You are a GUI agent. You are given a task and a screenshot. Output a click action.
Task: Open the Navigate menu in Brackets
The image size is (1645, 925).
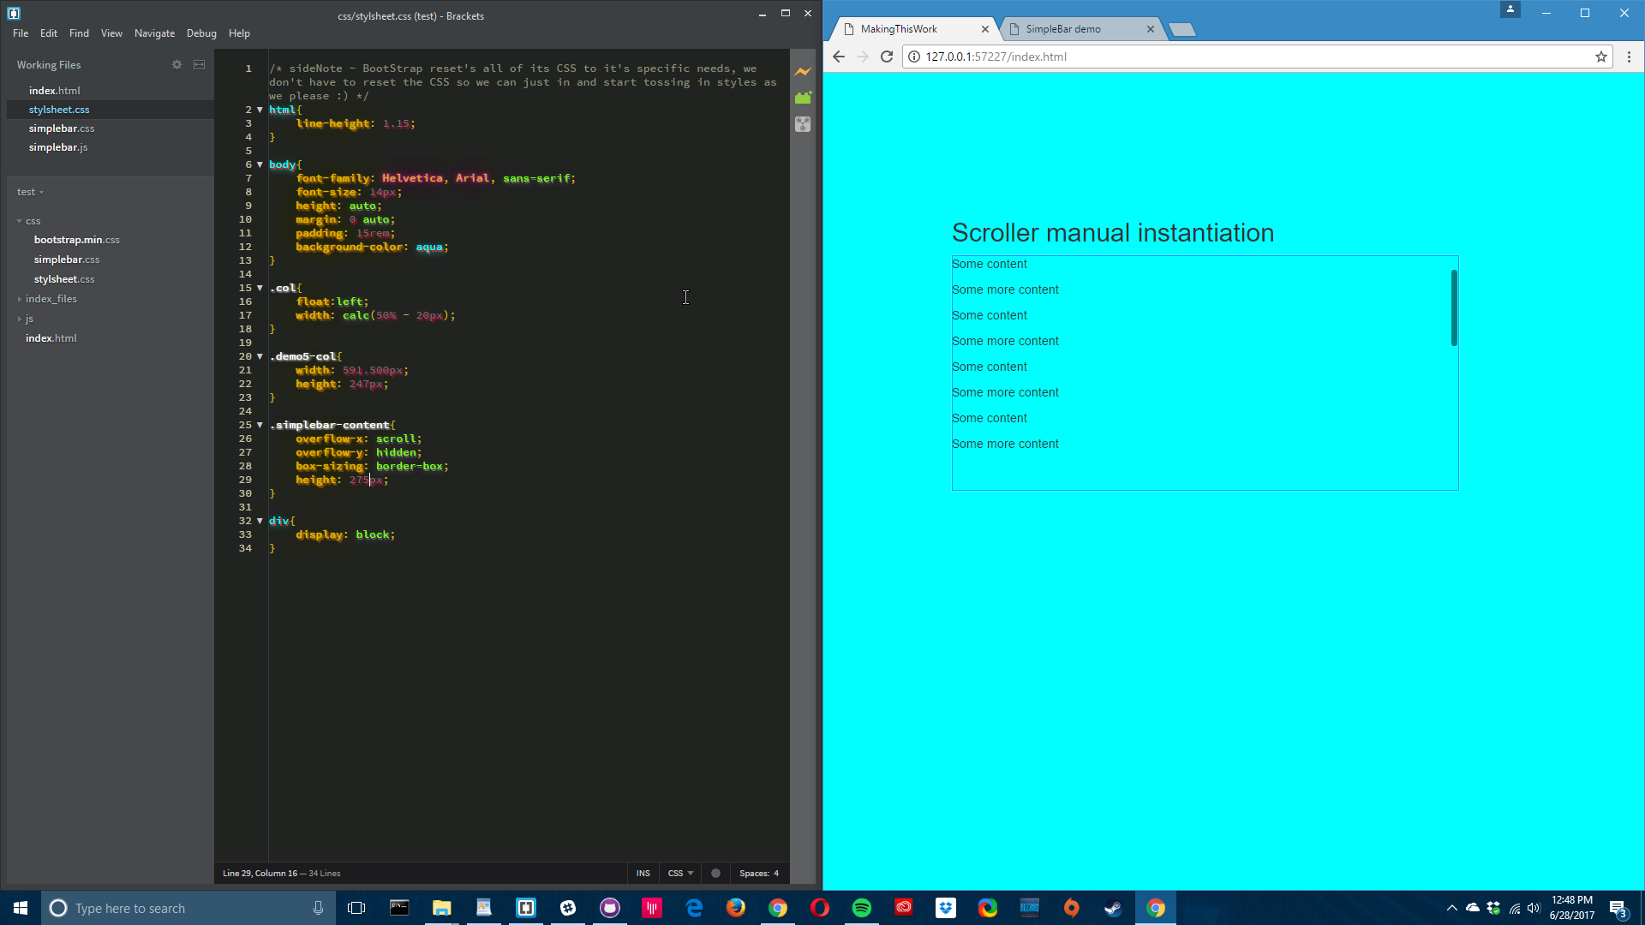(x=154, y=33)
